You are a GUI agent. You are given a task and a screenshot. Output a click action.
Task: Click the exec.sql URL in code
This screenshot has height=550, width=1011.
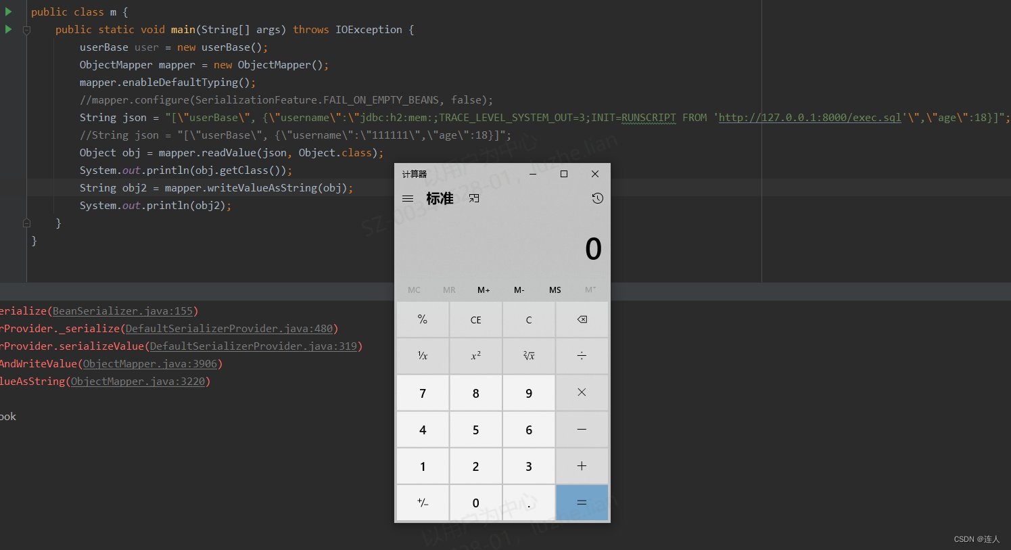(809, 117)
